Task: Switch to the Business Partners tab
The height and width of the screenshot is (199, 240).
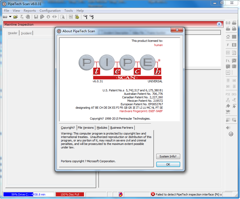Action: (122, 128)
